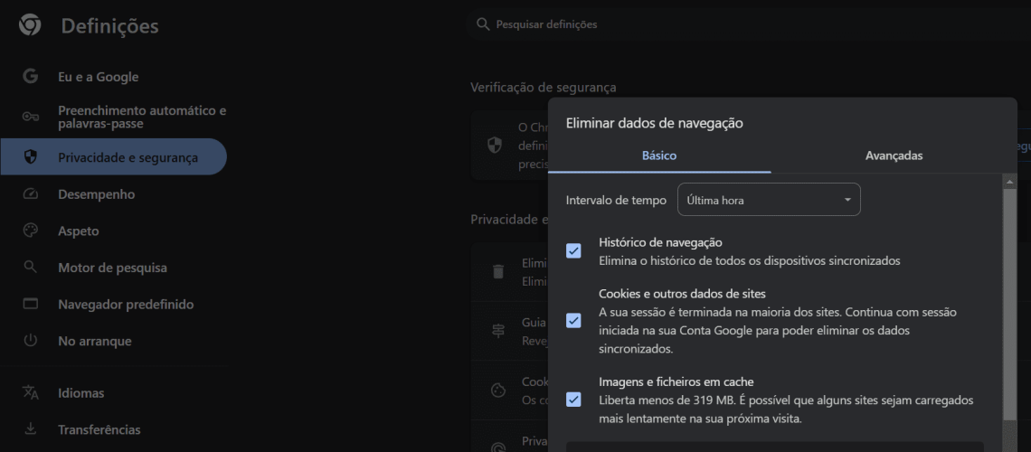Open Motor de pesquisa settings

[x=114, y=268]
